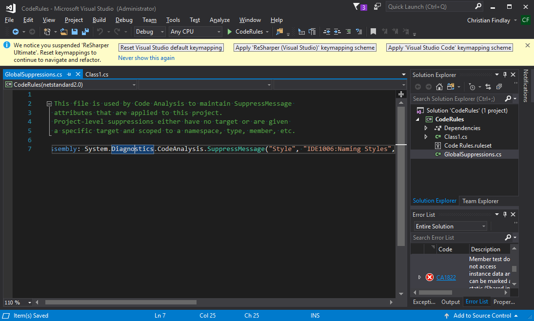Start debugging with the green play arrow
This screenshot has height=321, width=534.
click(230, 32)
